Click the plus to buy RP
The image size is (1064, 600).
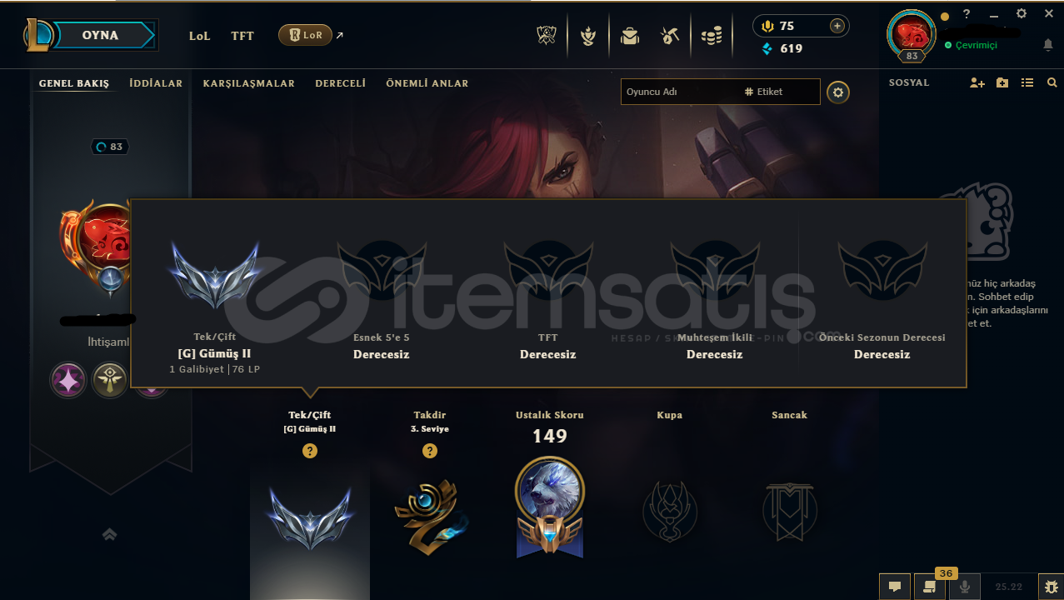tap(837, 26)
